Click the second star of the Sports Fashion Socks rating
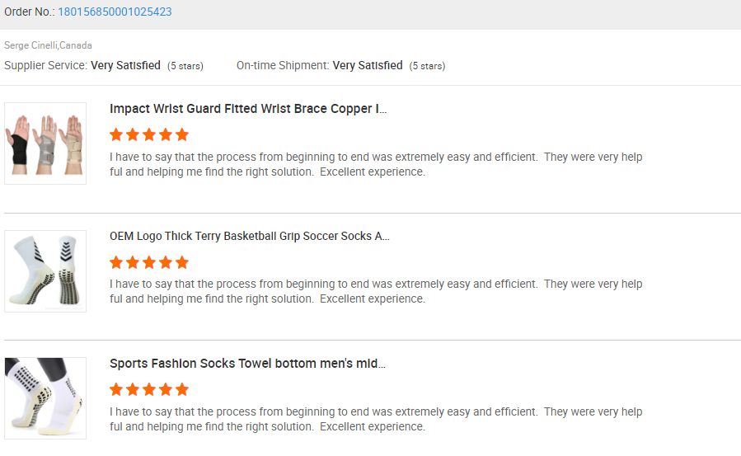741x456 pixels. coord(133,390)
